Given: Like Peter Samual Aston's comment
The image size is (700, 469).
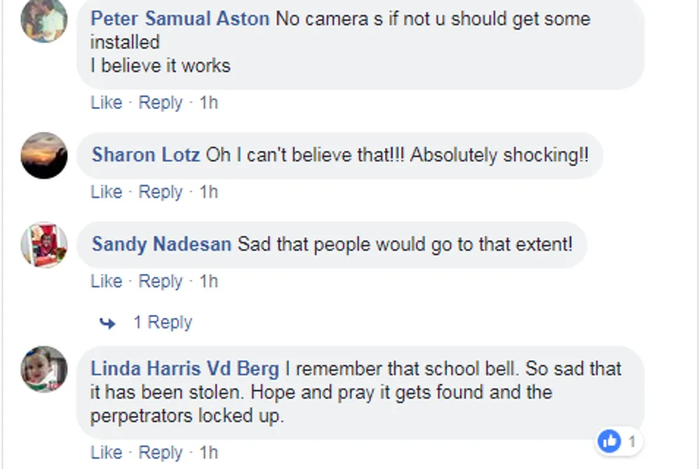Looking at the screenshot, I should point(106,103).
